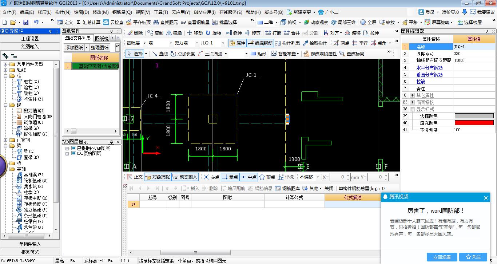
Task: Click the 整理图纸 button
Action: point(100,47)
